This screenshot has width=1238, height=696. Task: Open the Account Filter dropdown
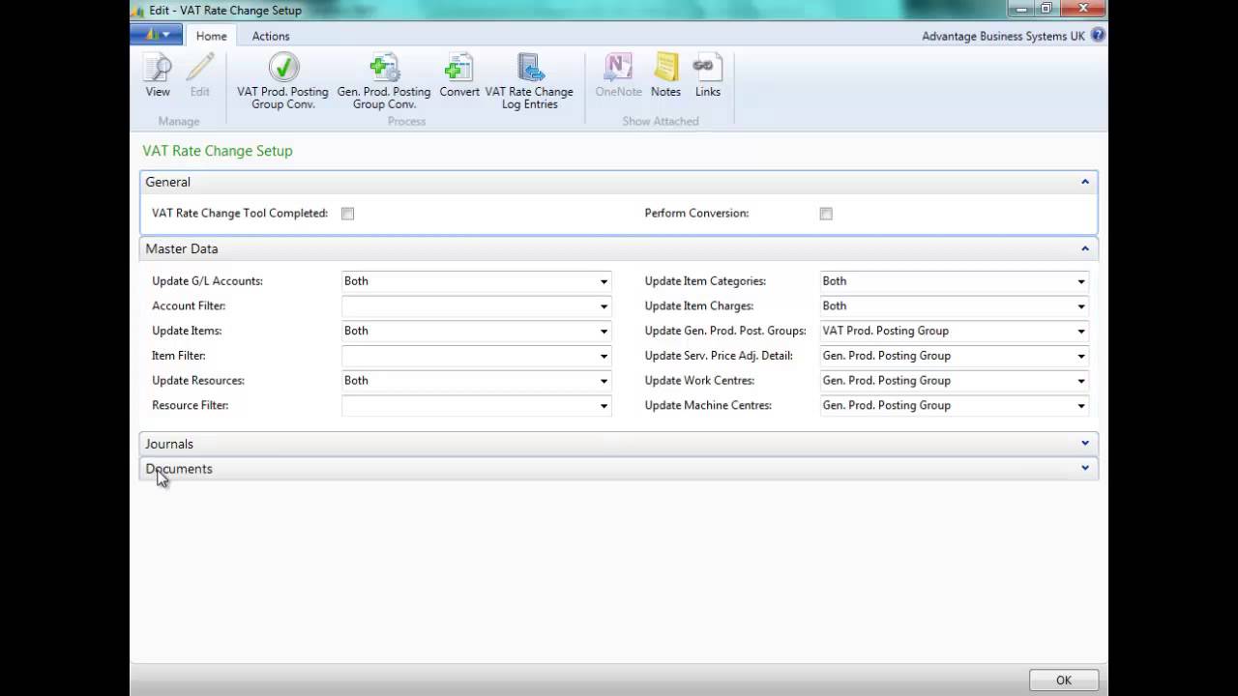point(604,306)
